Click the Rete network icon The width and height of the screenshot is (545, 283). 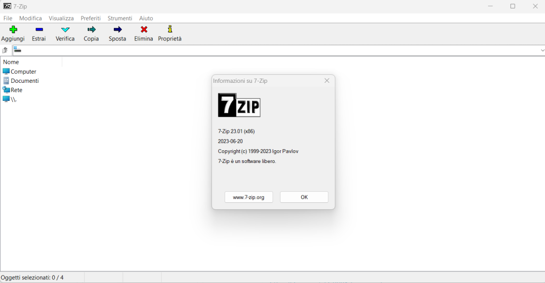click(6, 90)
